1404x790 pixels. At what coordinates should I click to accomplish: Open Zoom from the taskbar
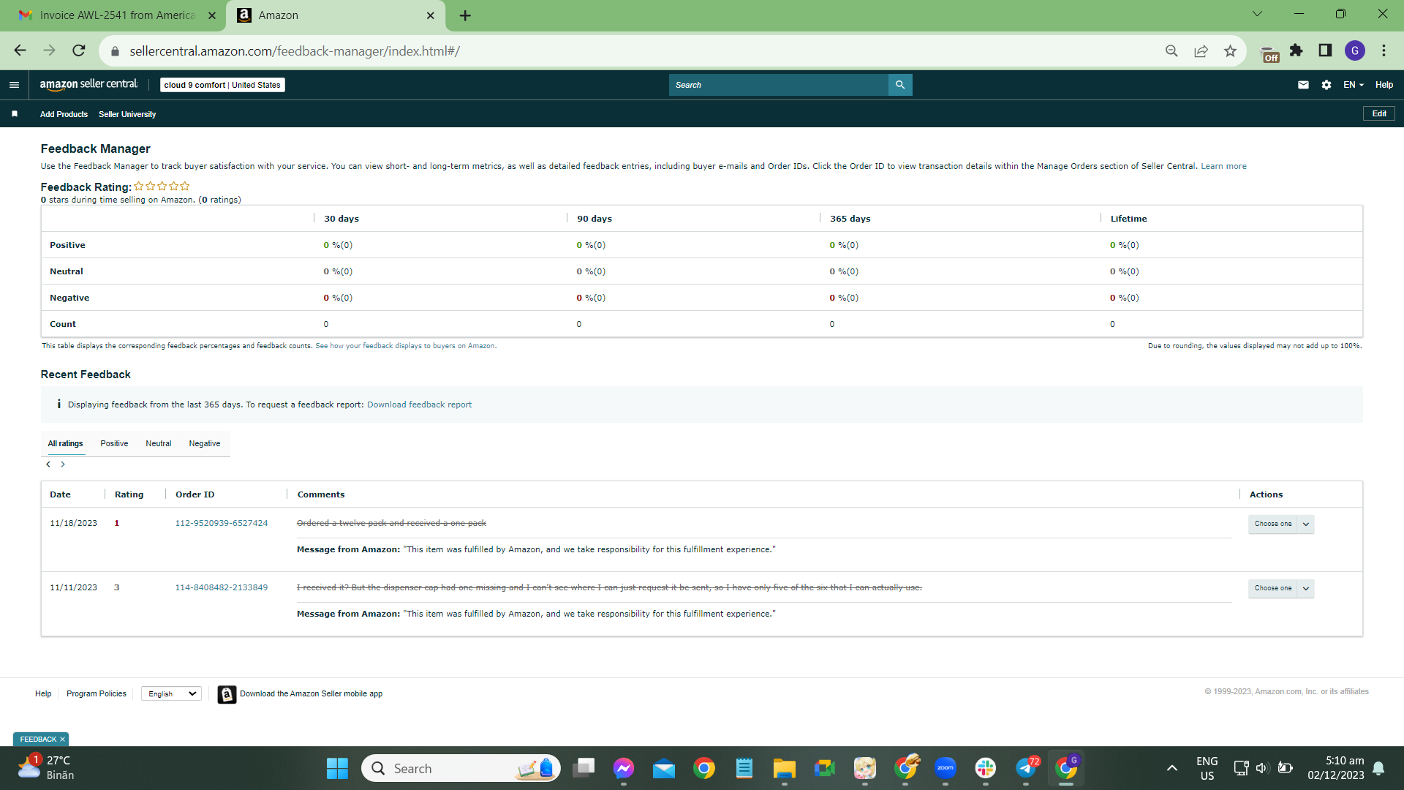point(946,768)
